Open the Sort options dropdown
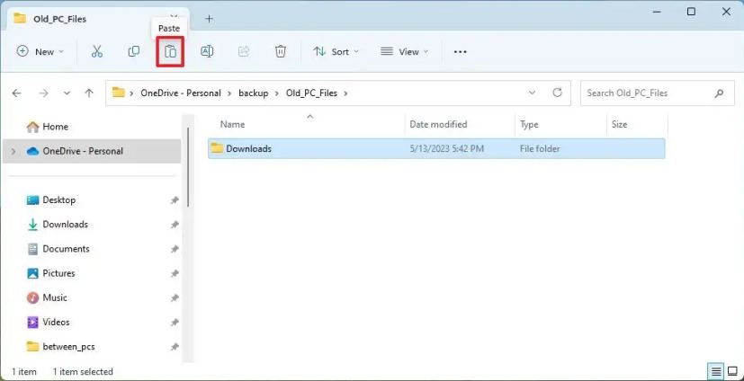 coord(336,51)
